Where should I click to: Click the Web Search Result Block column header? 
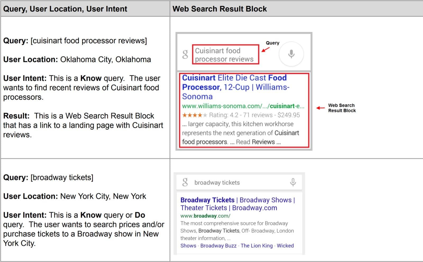[219, 9]
